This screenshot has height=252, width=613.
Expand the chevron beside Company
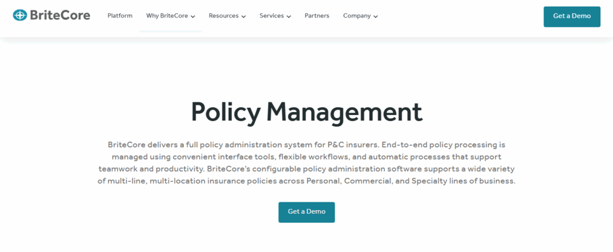coord(375,17)
